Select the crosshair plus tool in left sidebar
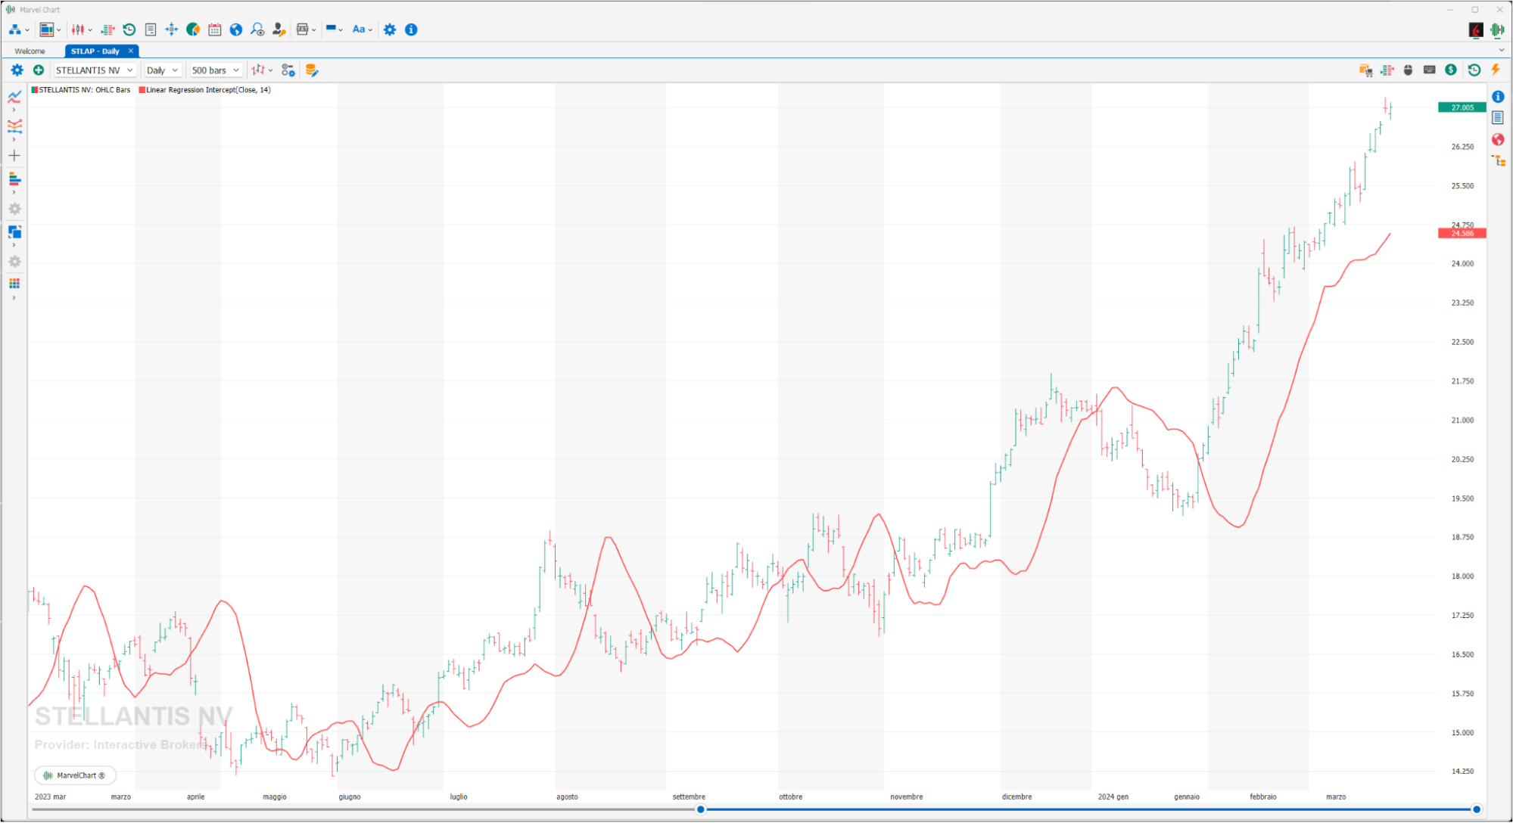 click(x=14, y=156)
